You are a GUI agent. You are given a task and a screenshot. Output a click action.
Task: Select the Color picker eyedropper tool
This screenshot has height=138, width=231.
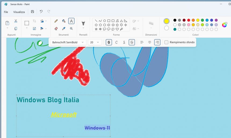[x=64, y=29]
